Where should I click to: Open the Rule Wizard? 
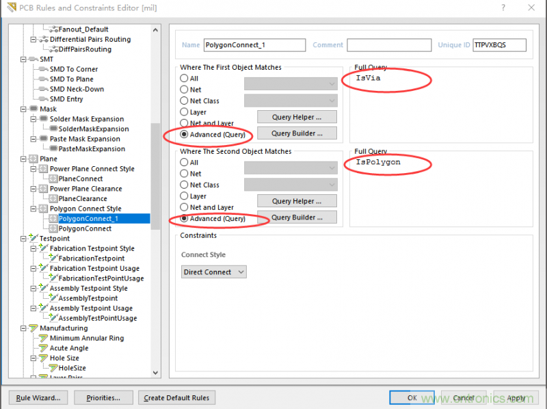(38, 397)
